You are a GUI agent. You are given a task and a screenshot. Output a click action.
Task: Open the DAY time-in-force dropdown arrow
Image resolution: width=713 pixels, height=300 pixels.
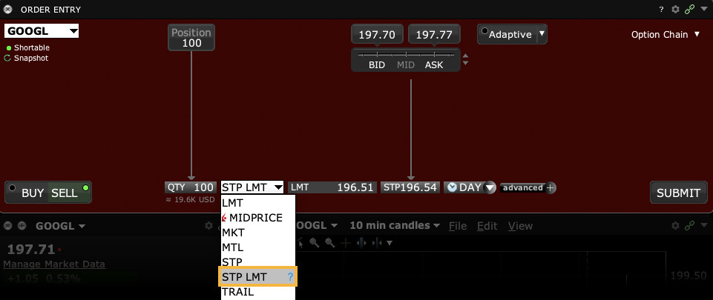[x=490, y=187]
